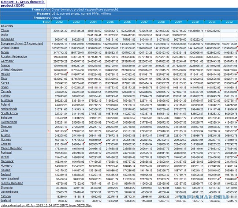Click the Korea country link
This screenshot has width=238, height=208.
tap(5, 82)
